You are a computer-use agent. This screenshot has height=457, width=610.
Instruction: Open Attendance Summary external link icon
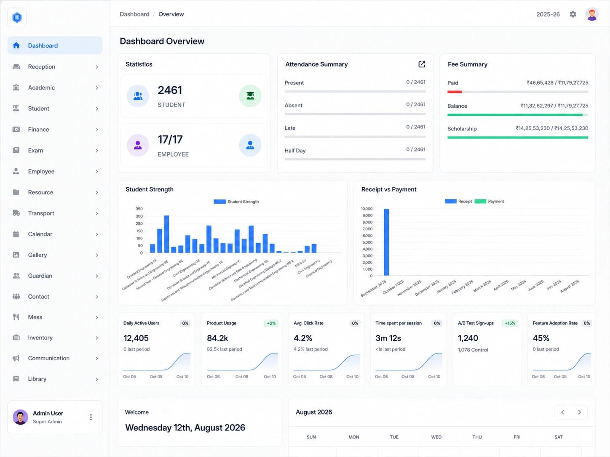click(422, 64)
